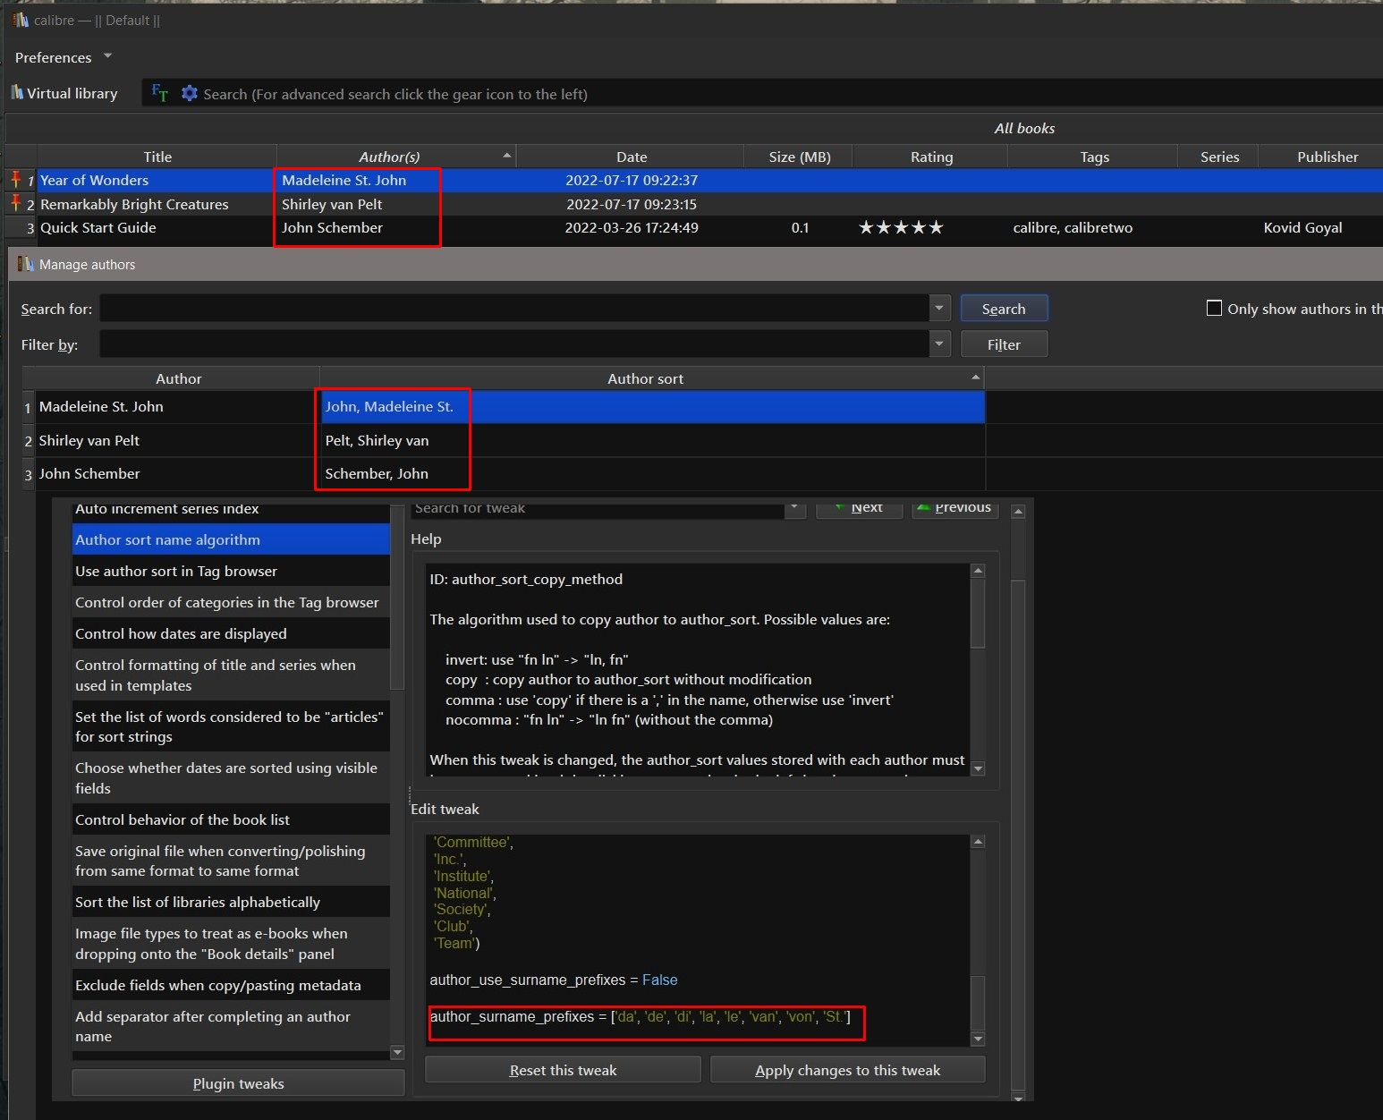Go to previous tweak match with green up arrow

(x=924, y=507)
